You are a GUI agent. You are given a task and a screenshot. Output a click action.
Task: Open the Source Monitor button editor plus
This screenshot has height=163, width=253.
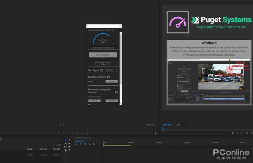[x=155, y=133]
